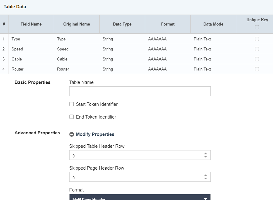Screen dimensions: 273x200
Task: Click Type field name cell in row 1
Action: click(x=16, y=39)
